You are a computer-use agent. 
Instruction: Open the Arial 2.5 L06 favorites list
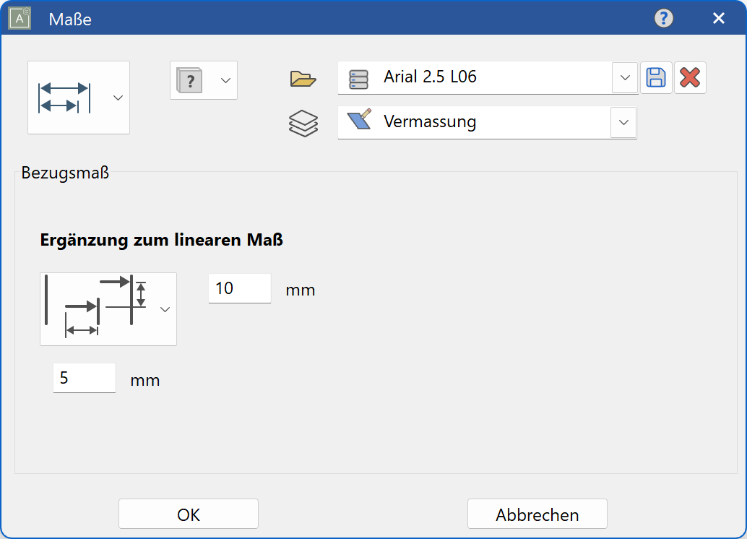(x=623, y=77)
